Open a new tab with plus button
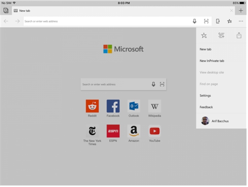This screenshot has height=187, width=248. point(241,11)
